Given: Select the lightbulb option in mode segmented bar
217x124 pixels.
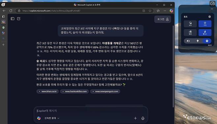Looking at the screenshot, I should coord(198,41).
